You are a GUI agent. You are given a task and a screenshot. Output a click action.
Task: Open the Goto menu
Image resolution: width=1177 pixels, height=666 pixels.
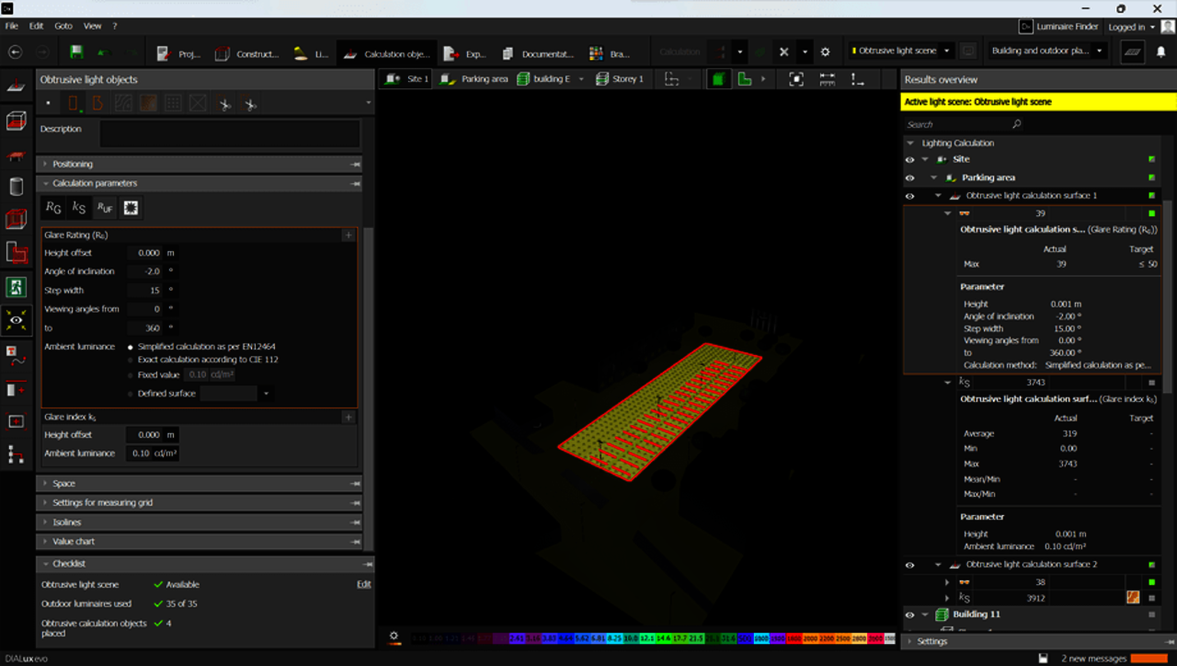click(63, 26)
